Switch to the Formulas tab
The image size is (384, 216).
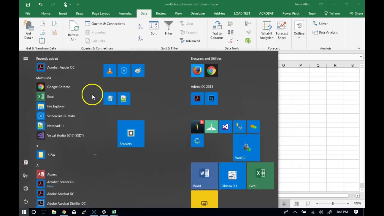point(125,13)
